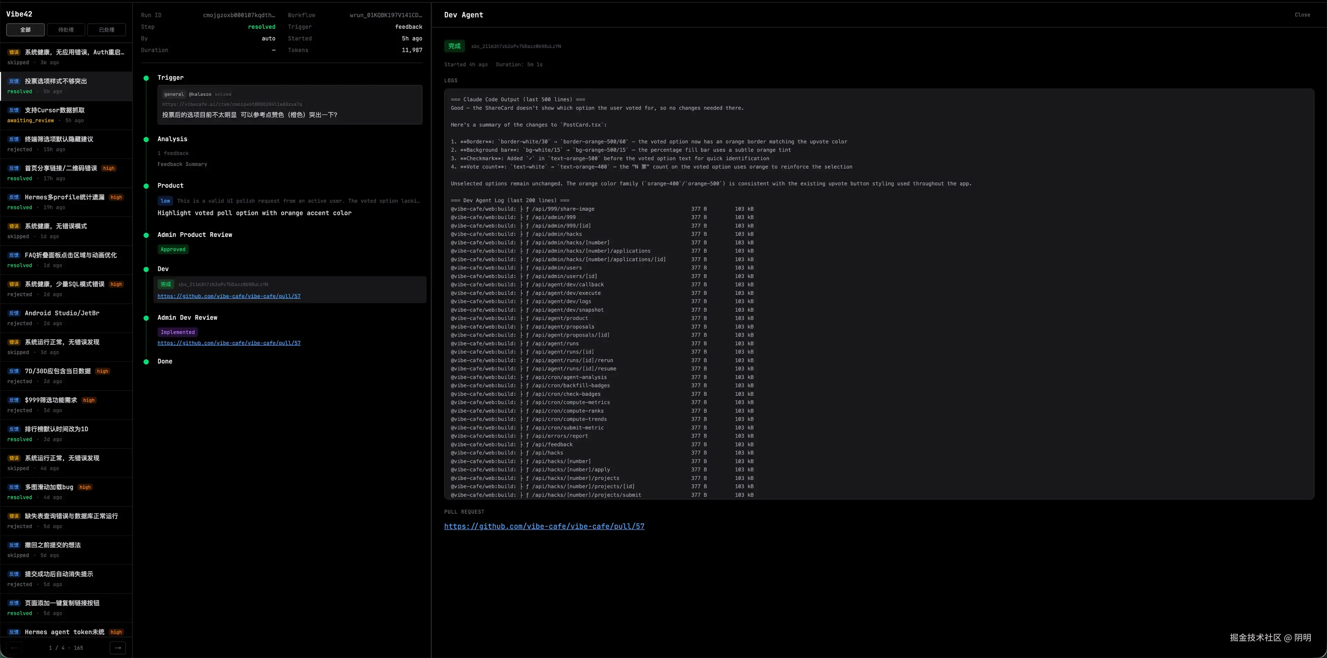
Task: Click the Admin Dev Review step dot
Action: coord(146,318)
